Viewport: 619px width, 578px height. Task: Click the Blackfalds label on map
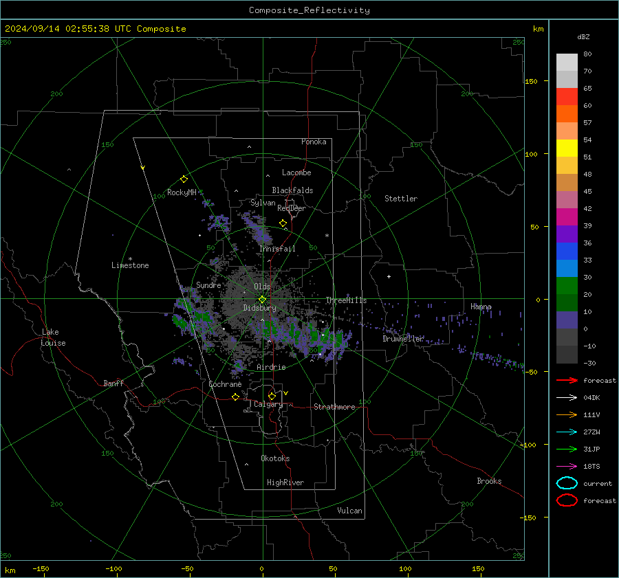(x=292, y=190)
